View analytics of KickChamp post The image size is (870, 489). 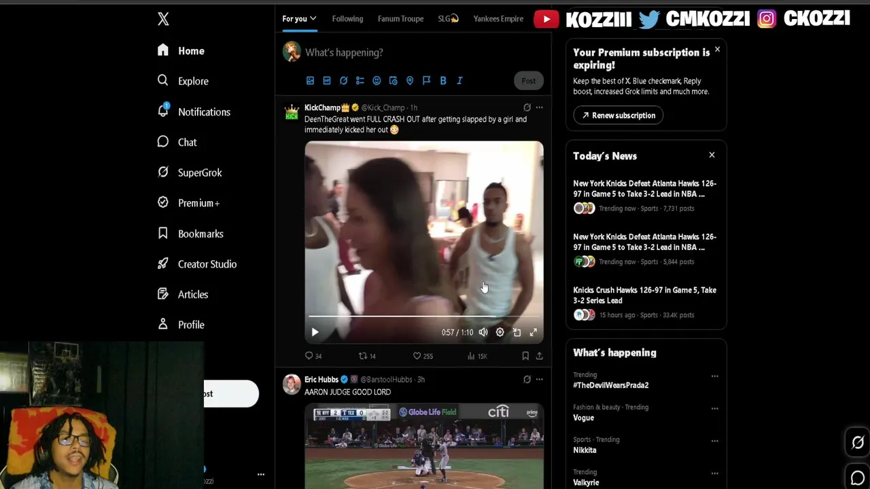pyautogui.click(x=477, y=356)
